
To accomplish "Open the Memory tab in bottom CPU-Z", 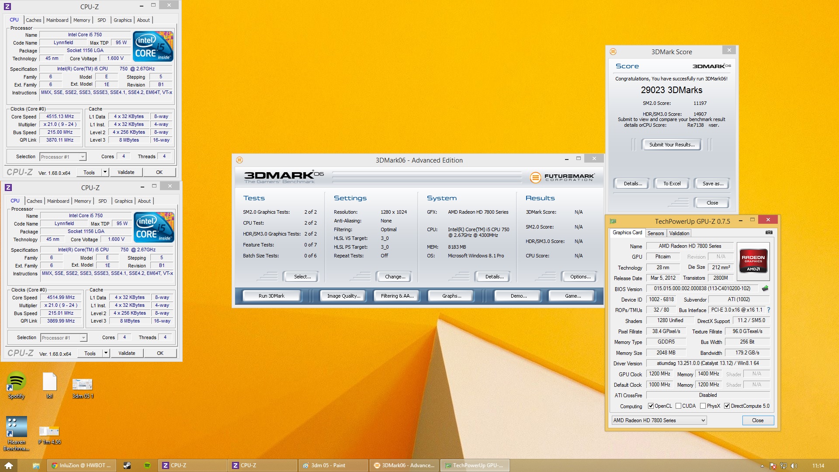I will point(83,201).
